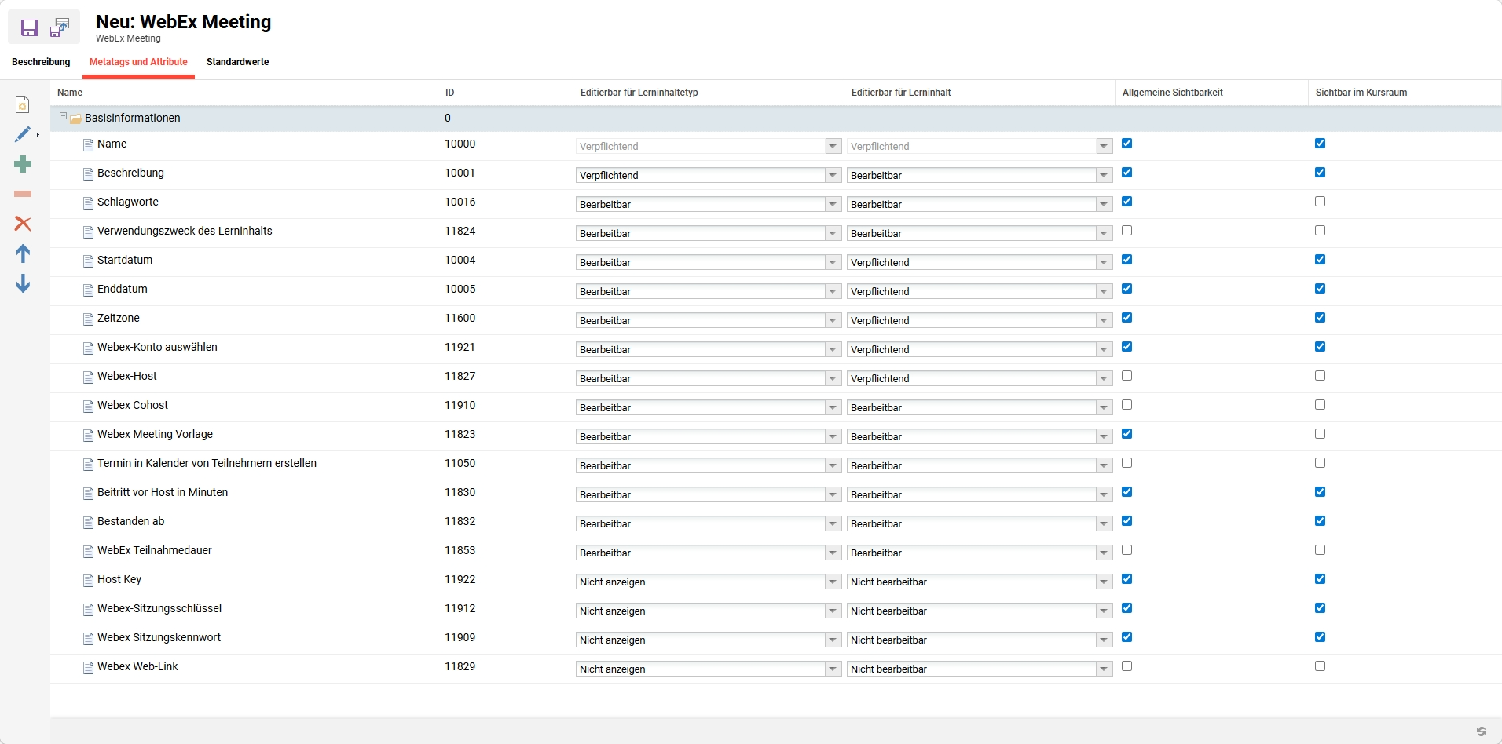Viewport: 1502px width, 744px height.
Task: Click the pencil edit icon
Action: 23,134
